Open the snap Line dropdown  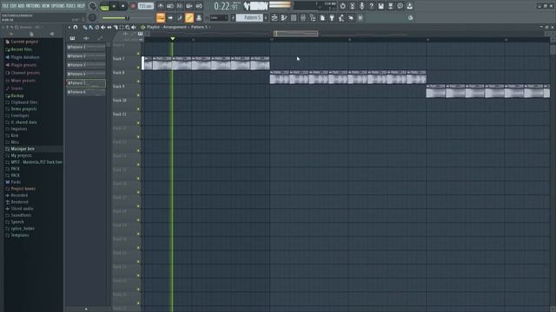point(219,17)
